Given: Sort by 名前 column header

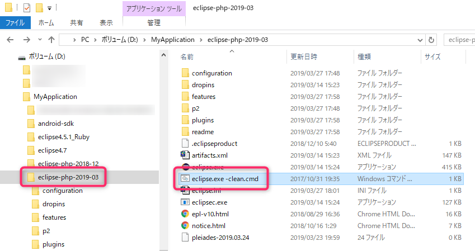Looking at the screenshot, I should pos(187,56).
